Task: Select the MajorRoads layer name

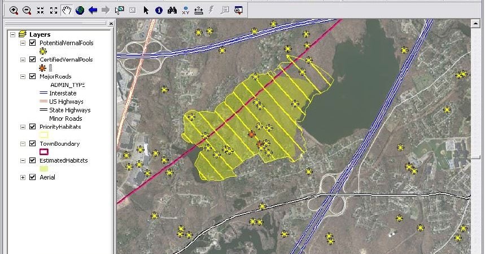Action: [x=55, y=76]
